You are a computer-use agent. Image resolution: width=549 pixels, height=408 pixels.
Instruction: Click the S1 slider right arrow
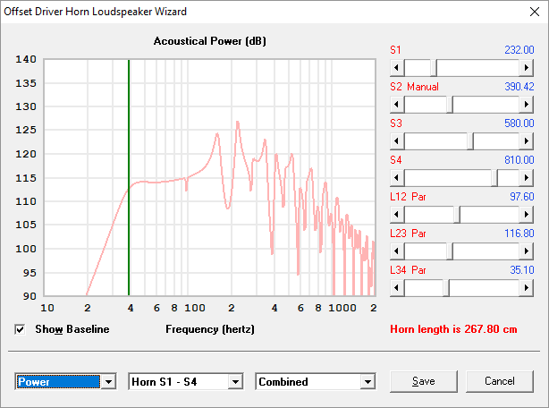527,68
